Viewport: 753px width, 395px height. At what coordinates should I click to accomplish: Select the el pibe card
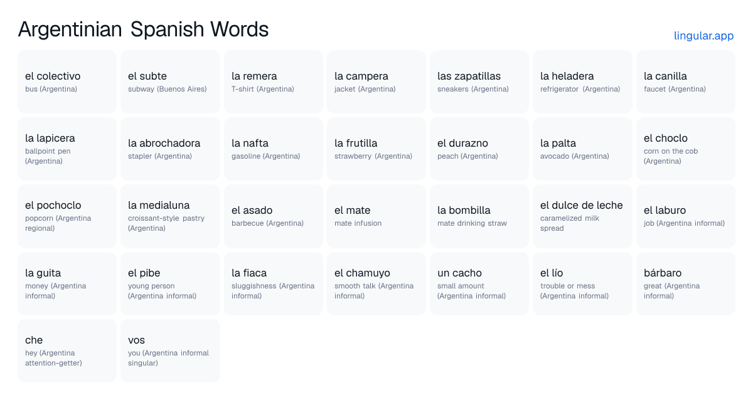(170, 283)
